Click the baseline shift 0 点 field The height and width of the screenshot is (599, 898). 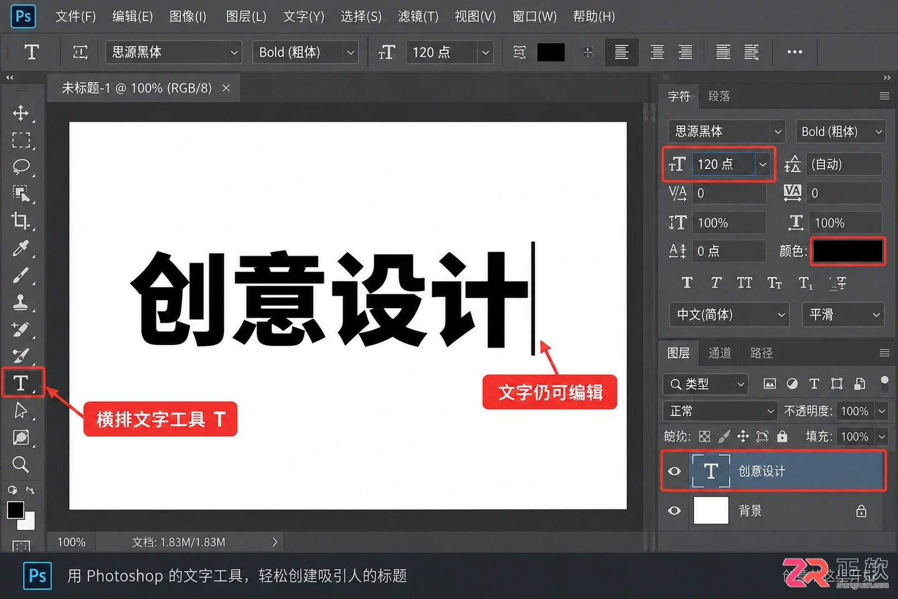coord(728,251)
